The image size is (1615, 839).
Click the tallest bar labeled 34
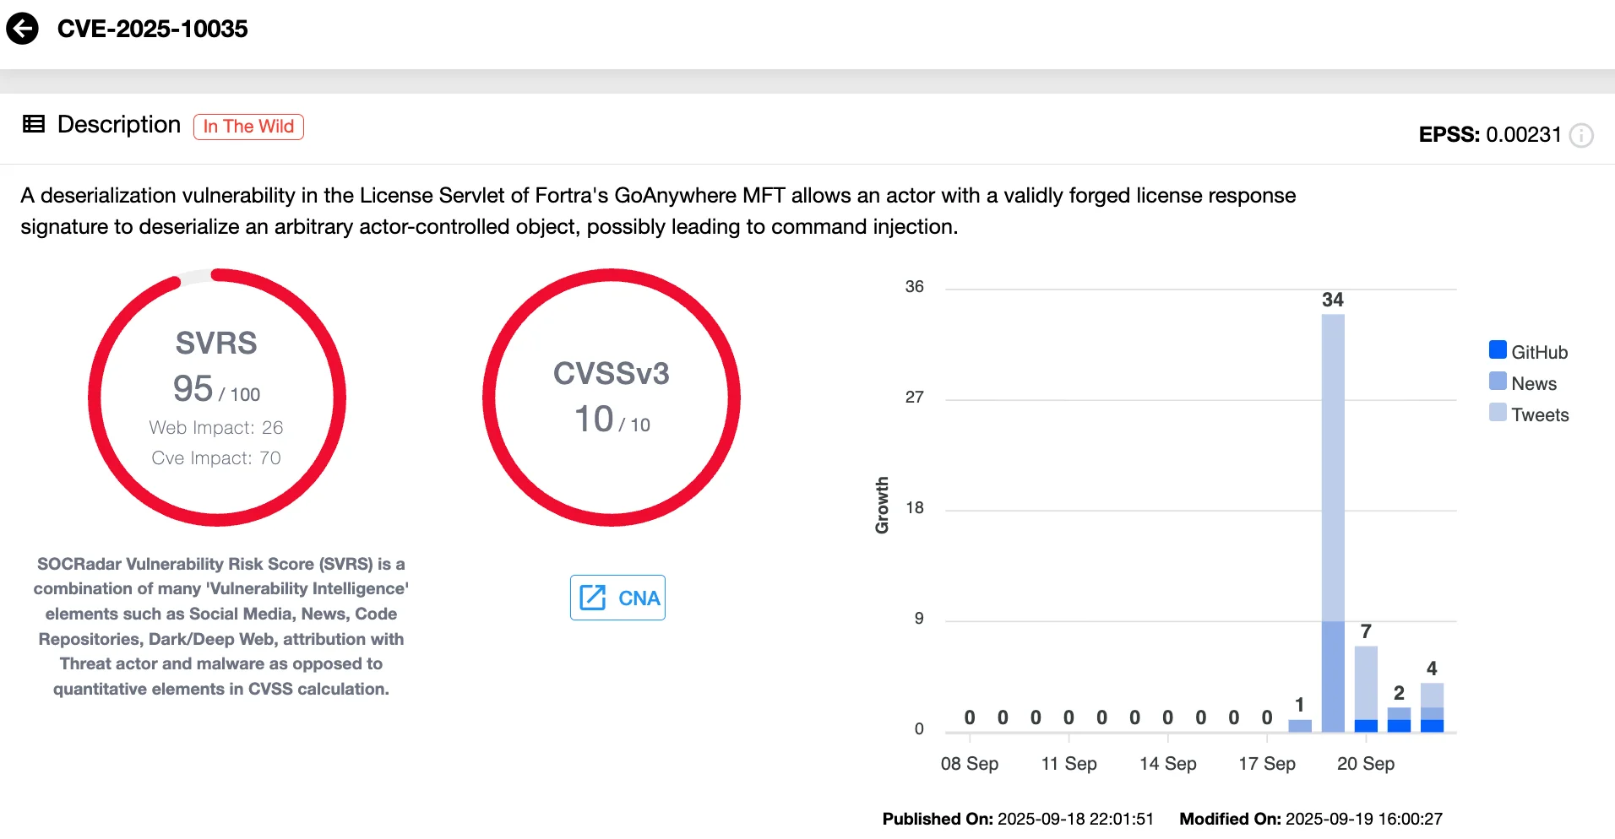(1332, 506)
